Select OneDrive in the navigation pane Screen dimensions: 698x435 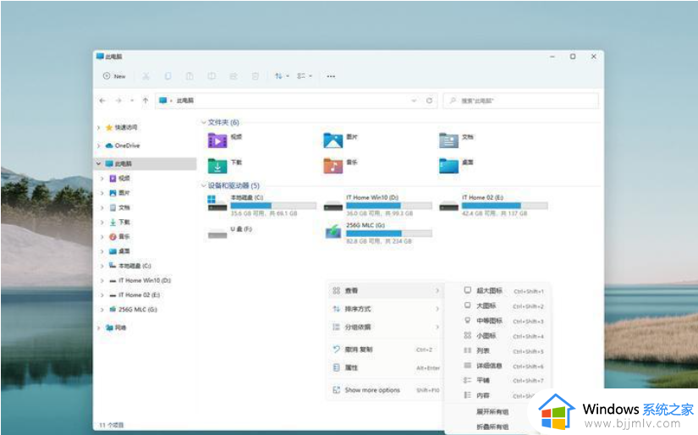[x=126, y=146]
